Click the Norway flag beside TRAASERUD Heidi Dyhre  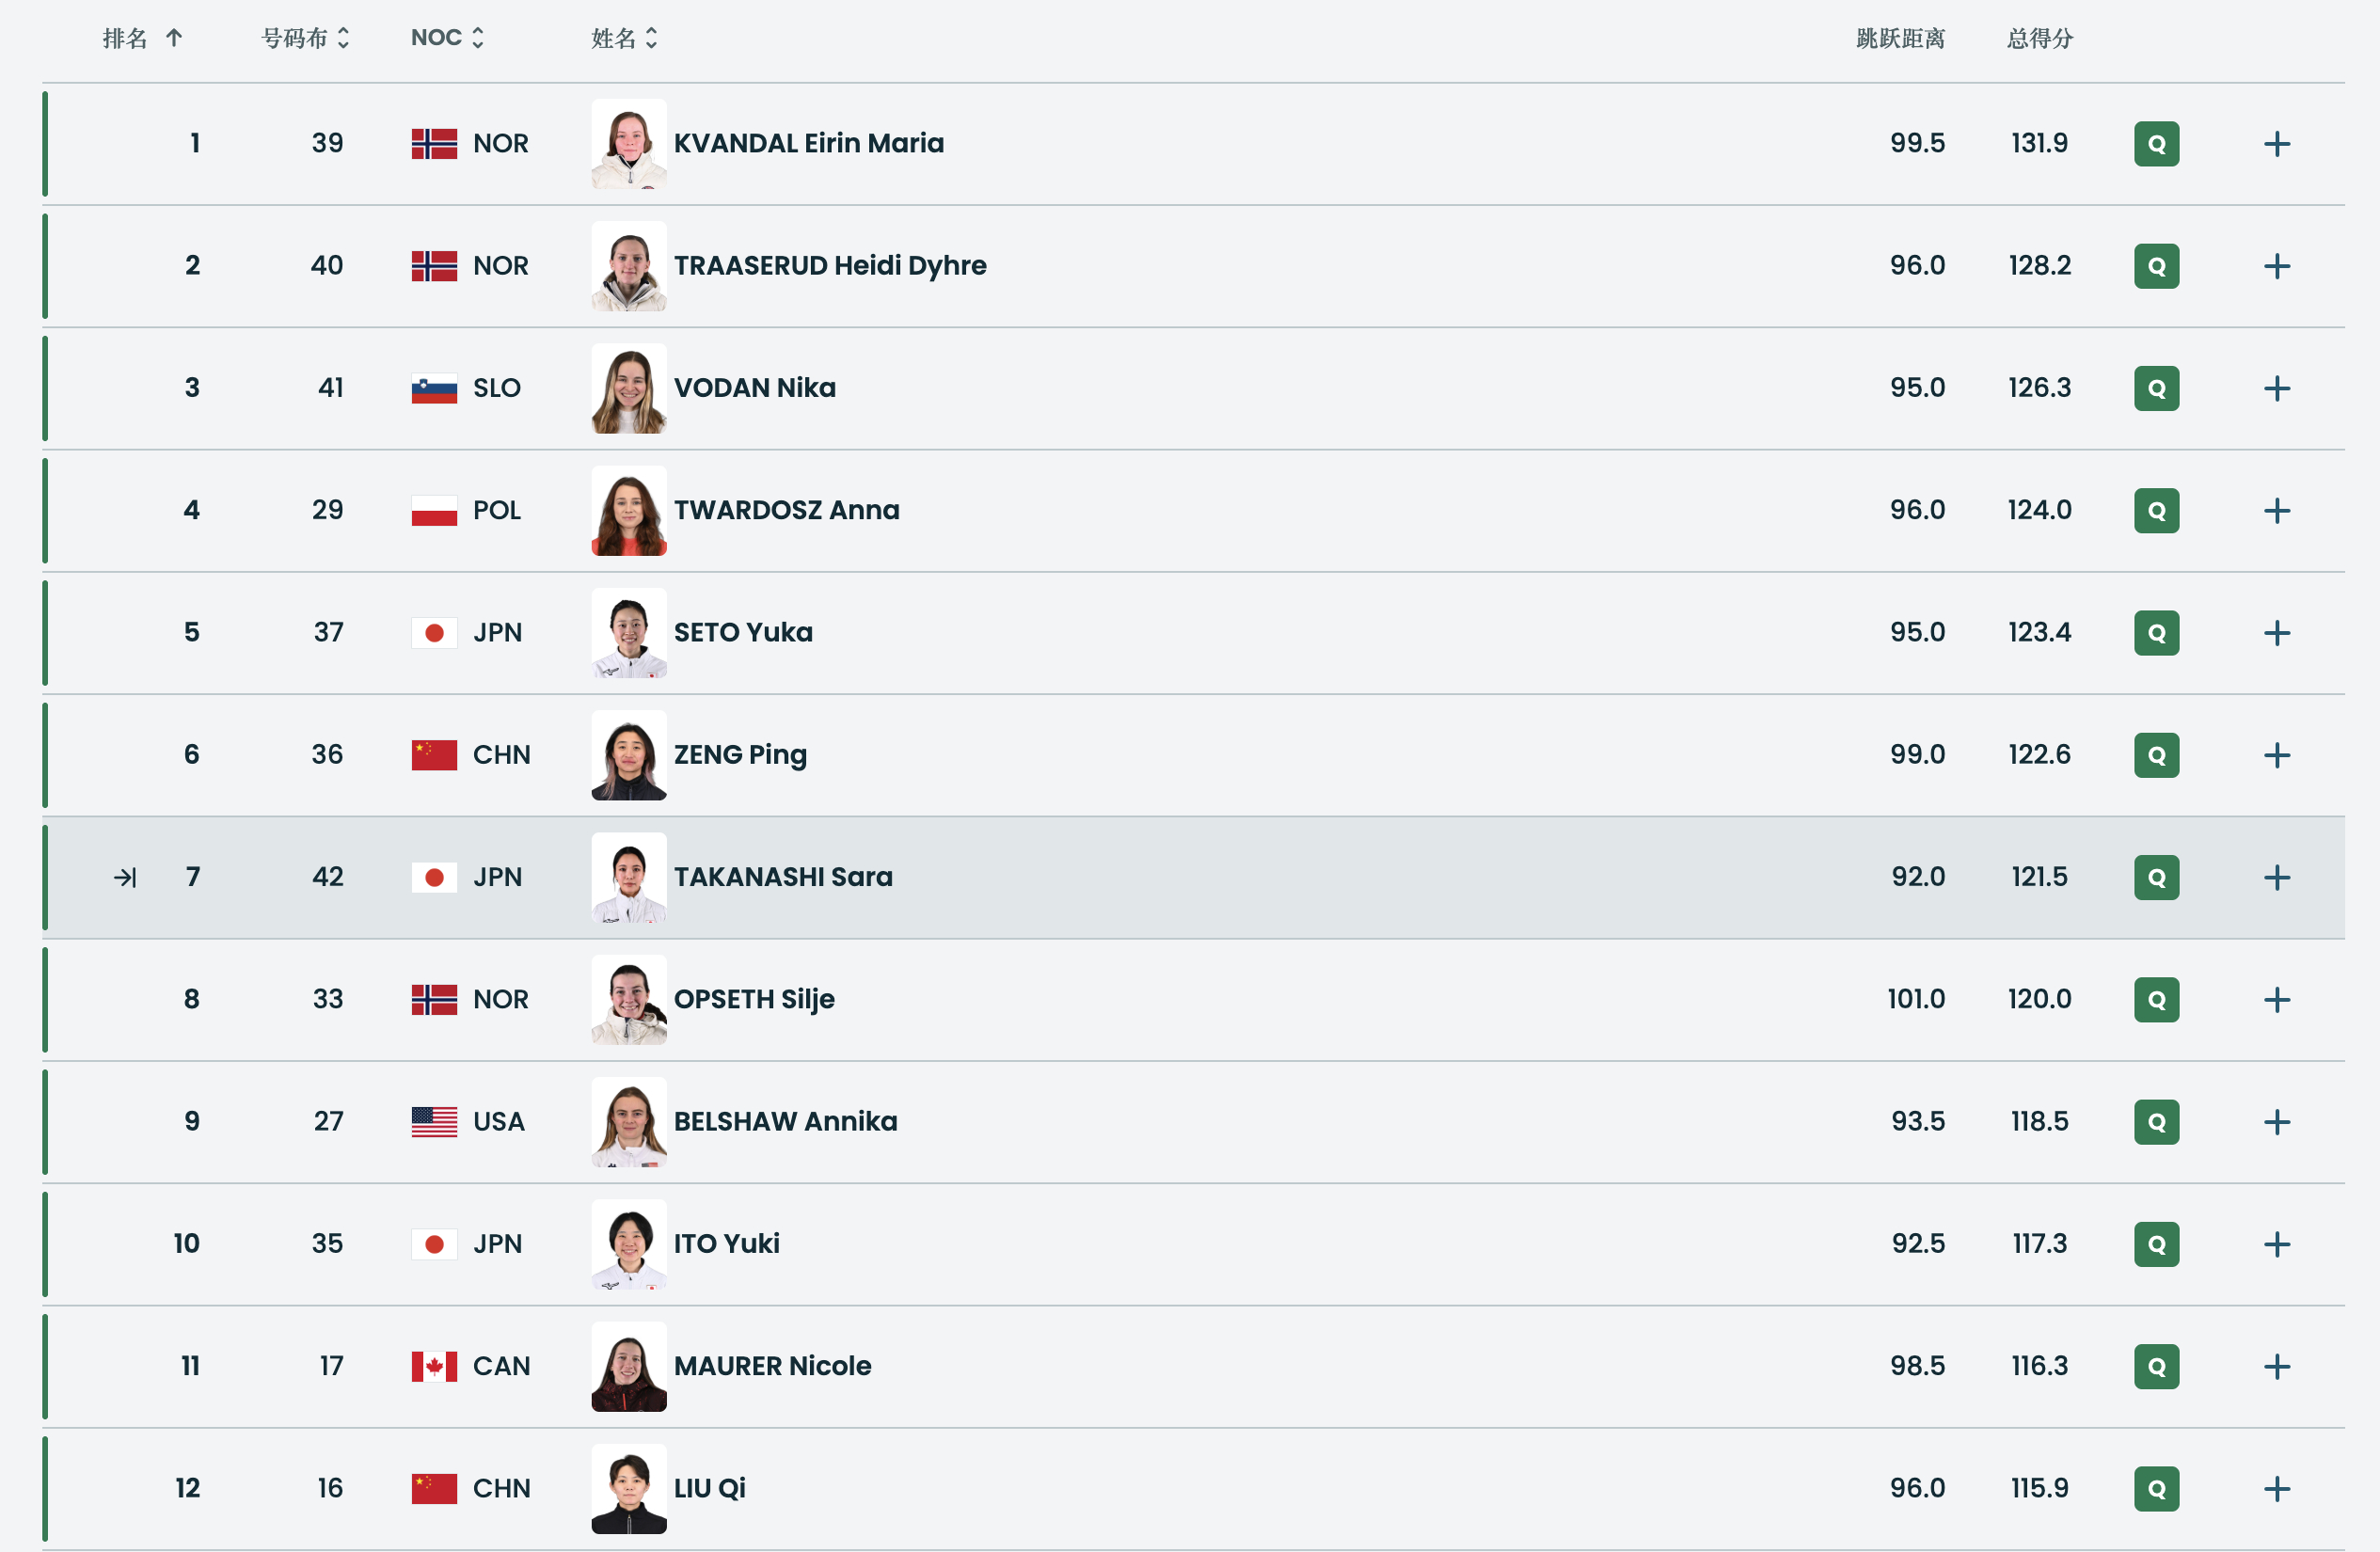[434, 266]
